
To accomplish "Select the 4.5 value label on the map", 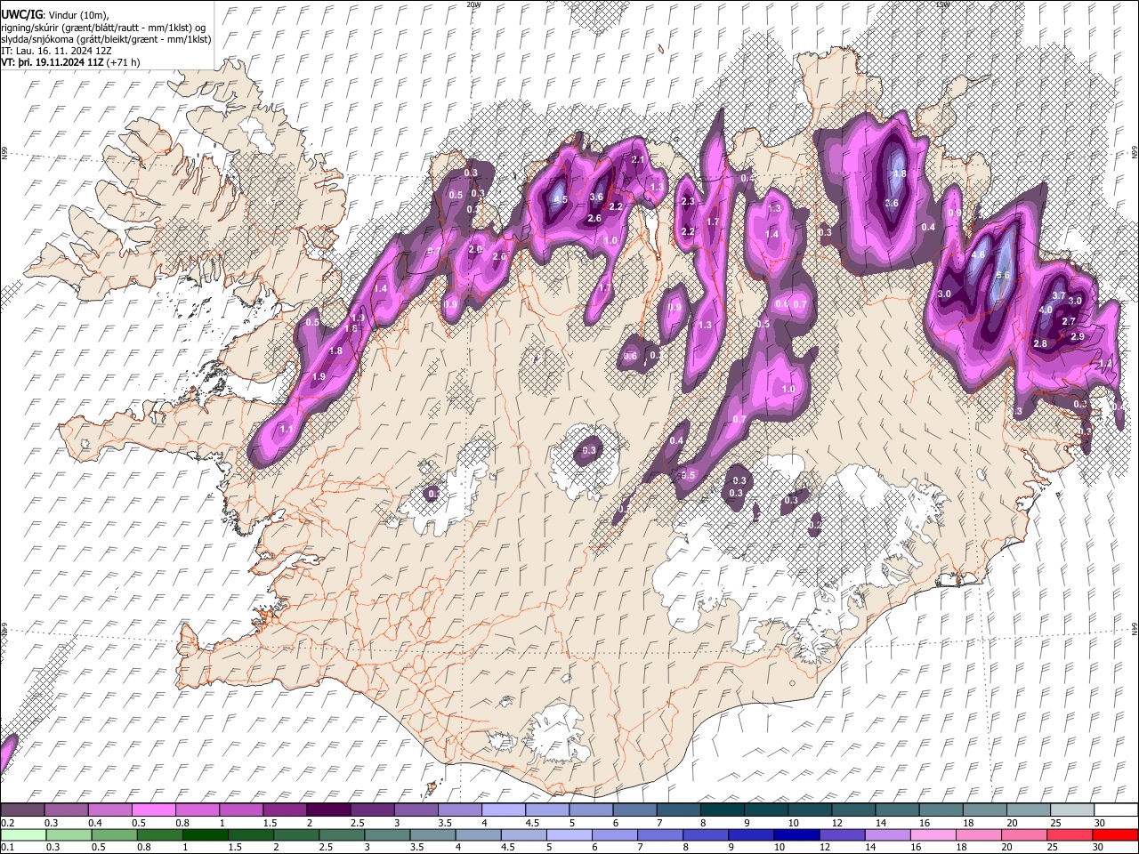I will click(x=561, y=200).
